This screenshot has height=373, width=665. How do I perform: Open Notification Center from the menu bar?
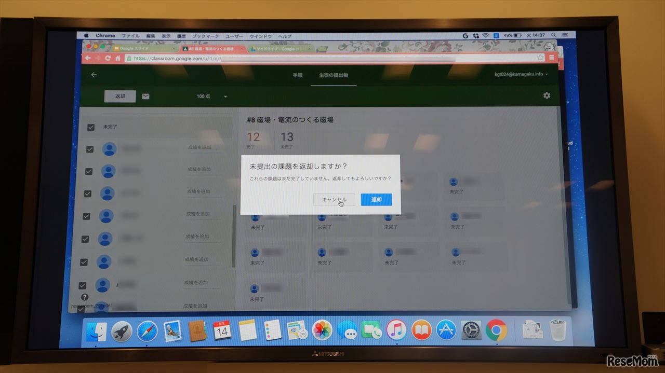564,35
